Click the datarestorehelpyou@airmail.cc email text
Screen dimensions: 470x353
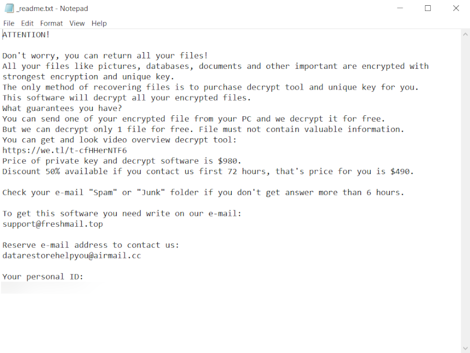(x=72, y=255)
